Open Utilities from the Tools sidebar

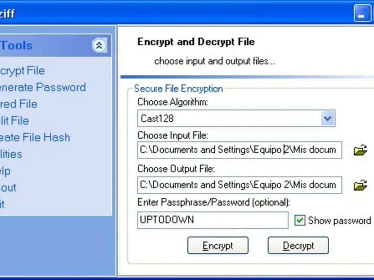pos(11,154)
